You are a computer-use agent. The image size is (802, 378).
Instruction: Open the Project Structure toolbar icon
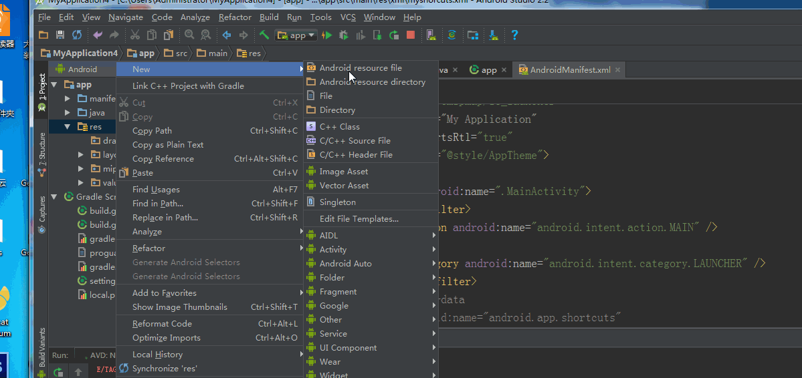click(x=473, y=35)
